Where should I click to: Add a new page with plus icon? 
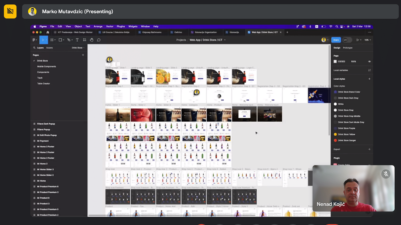point(83,55)
